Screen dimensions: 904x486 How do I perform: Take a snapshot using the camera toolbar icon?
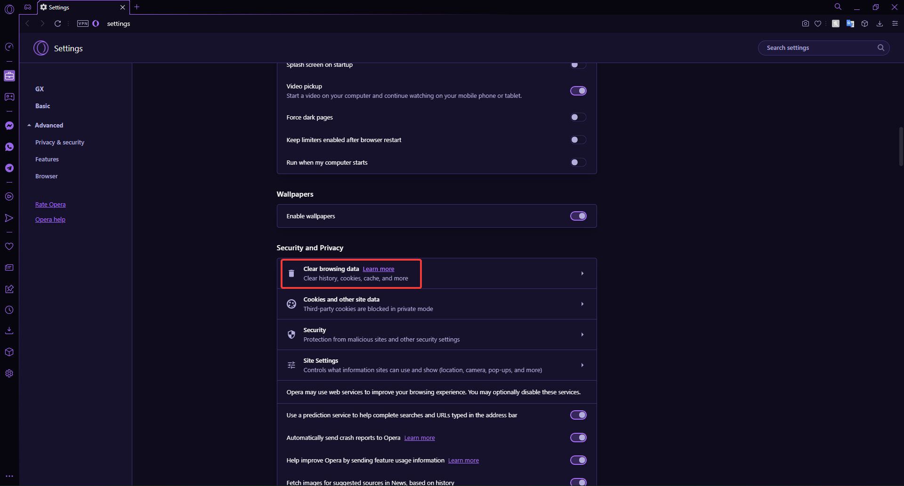tap(805, 24)
